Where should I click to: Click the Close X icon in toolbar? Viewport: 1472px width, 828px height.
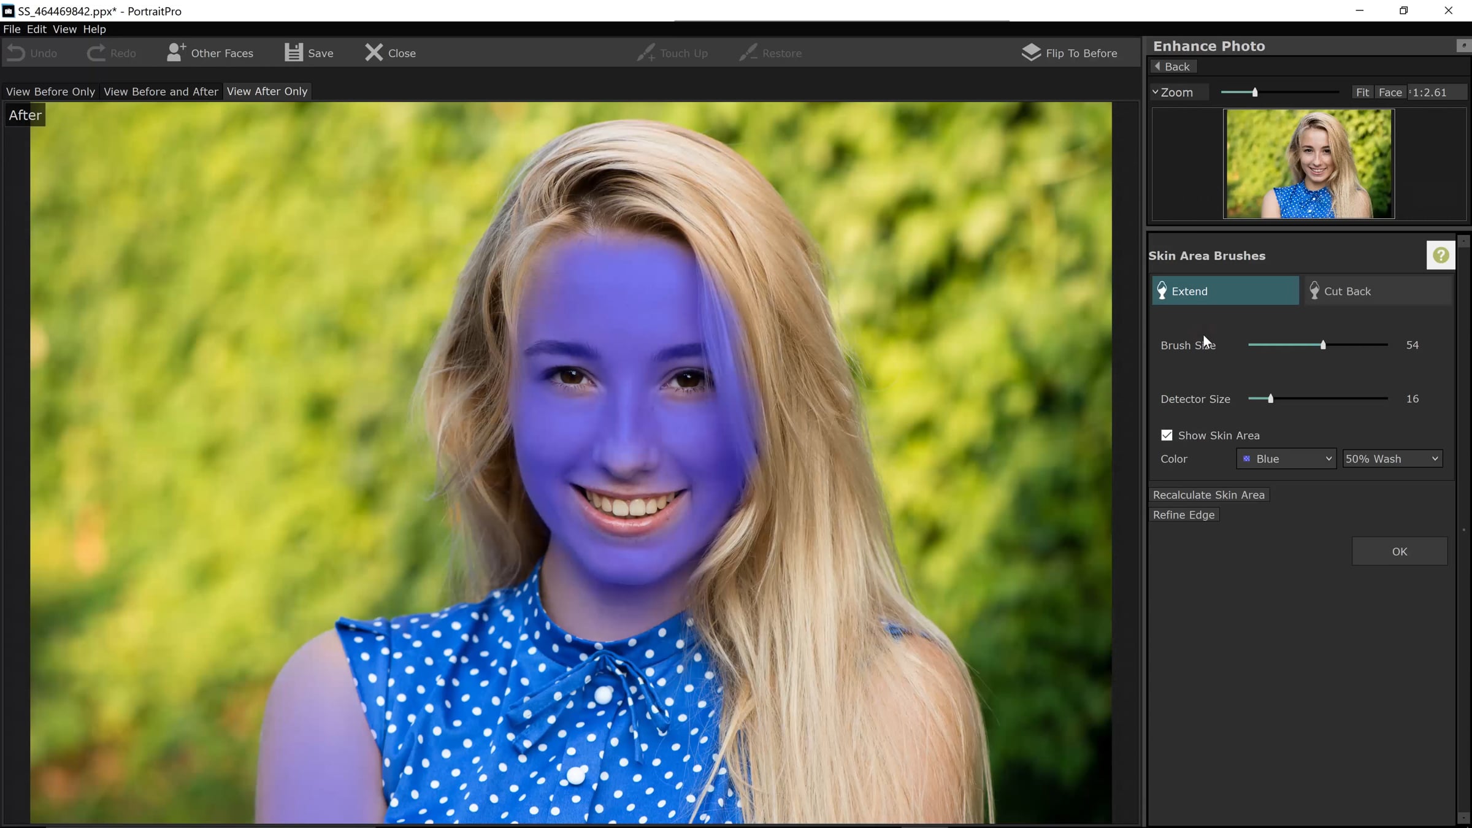pos(374,53)
